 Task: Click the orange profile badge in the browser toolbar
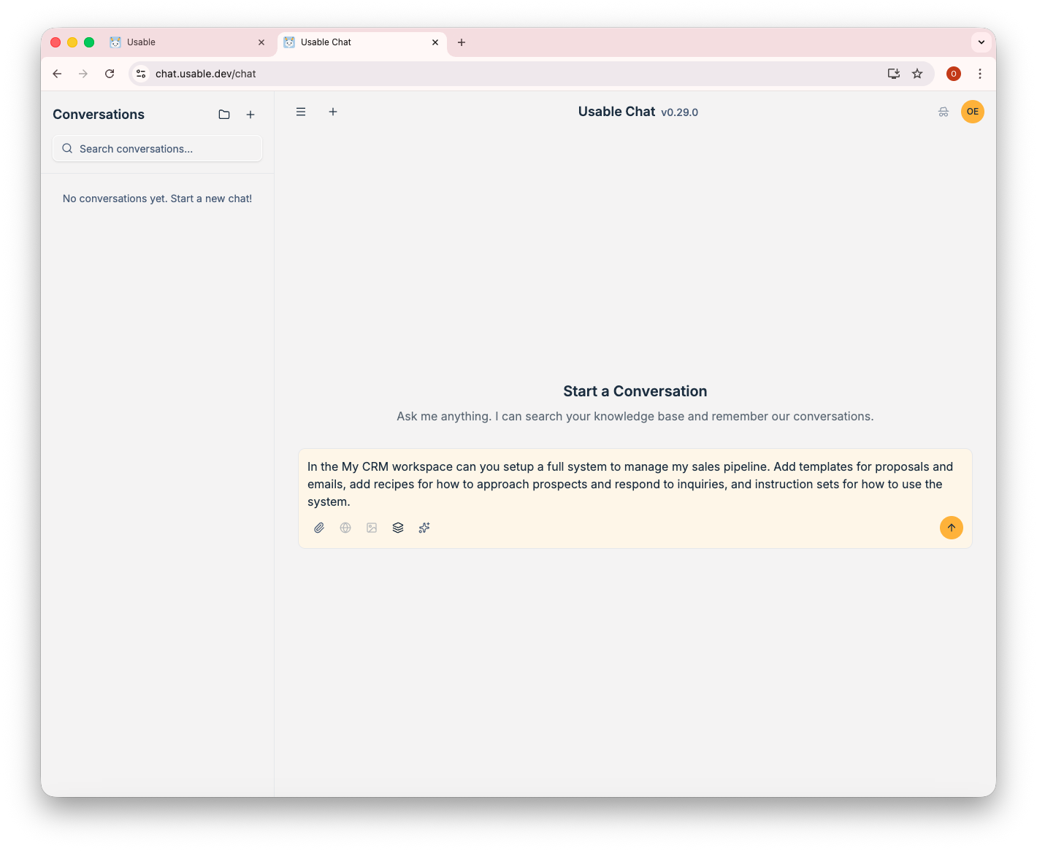point(953,73)
